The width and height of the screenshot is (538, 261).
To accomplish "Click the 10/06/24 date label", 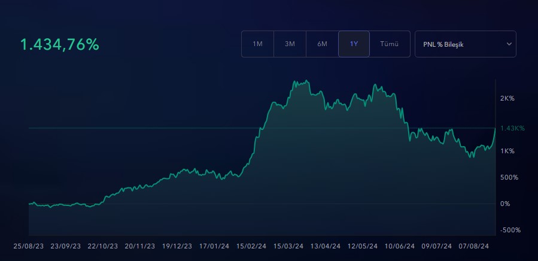I will 399,246.
